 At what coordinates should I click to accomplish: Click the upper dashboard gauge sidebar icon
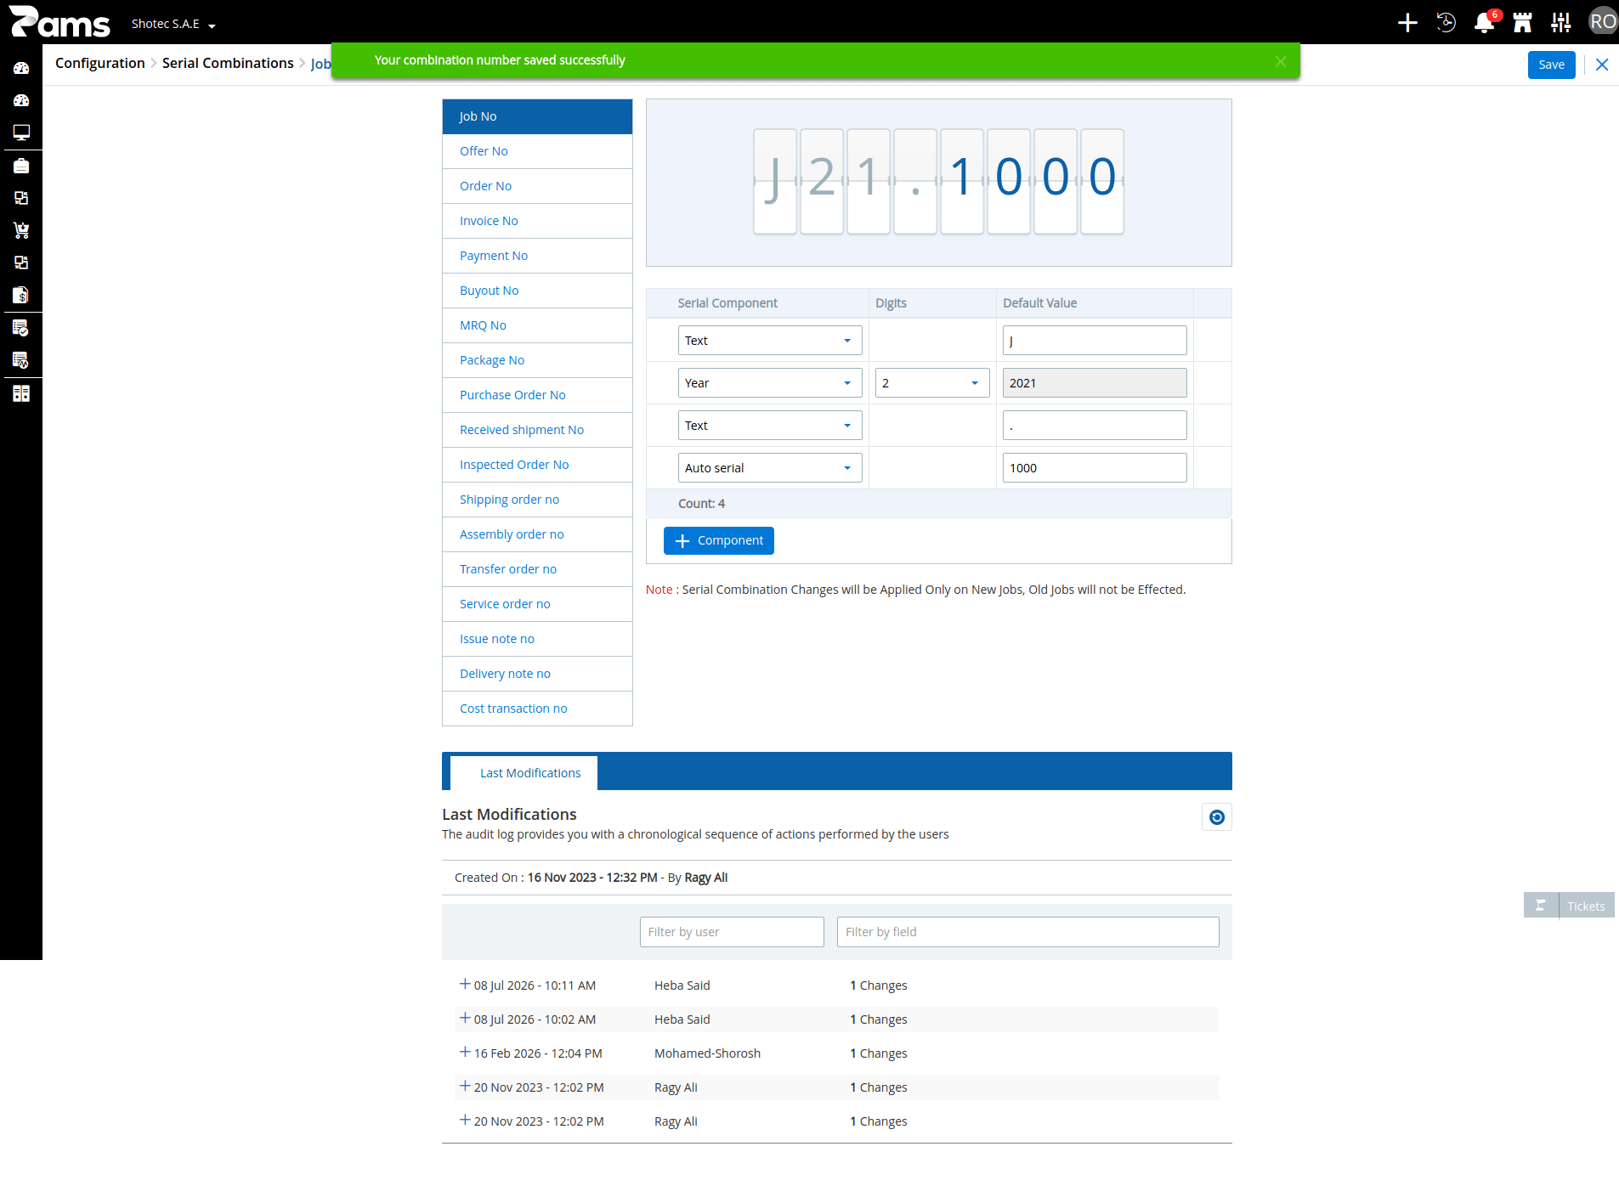point(21,68)
